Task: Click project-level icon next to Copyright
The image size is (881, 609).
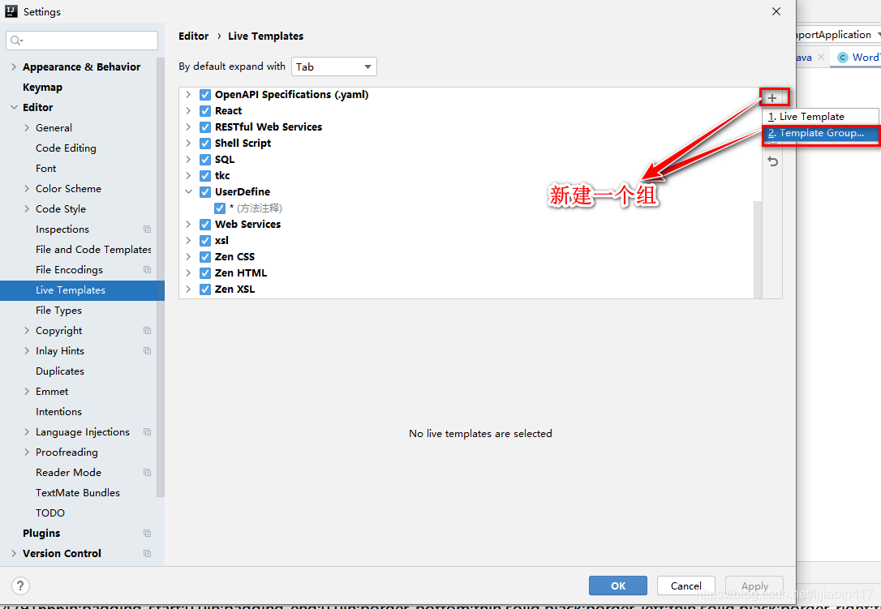Action: pos(147,330)
